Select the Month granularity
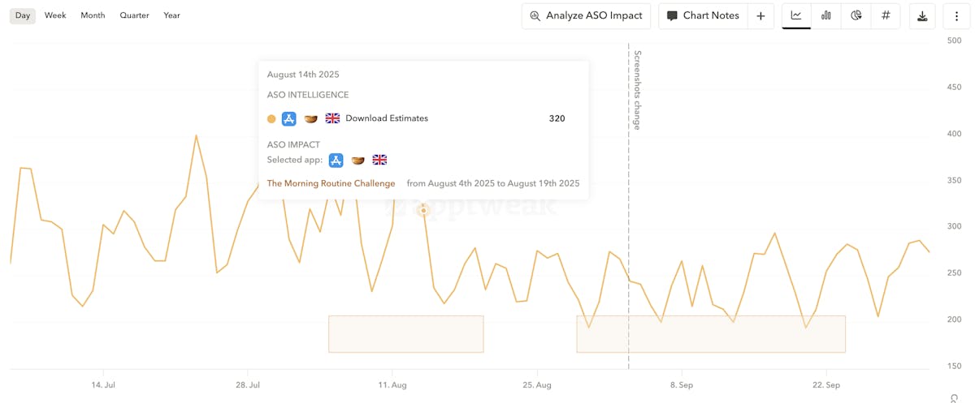 coord(93,15)
